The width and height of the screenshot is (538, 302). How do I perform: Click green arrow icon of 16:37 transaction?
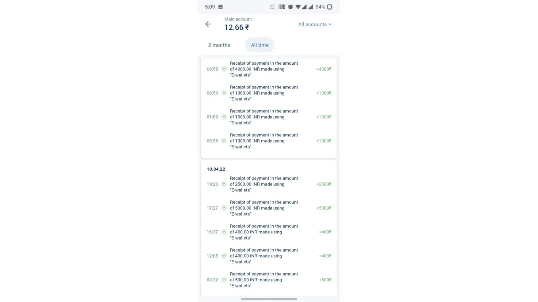click(224, 232)
